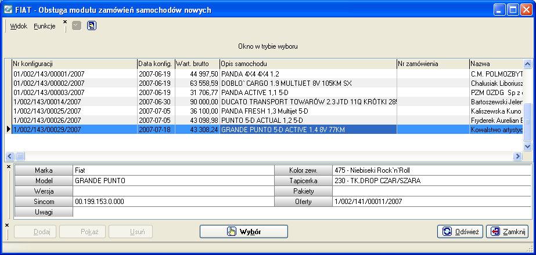
Task: Open the Widok menu
Action: click(19, 26)
